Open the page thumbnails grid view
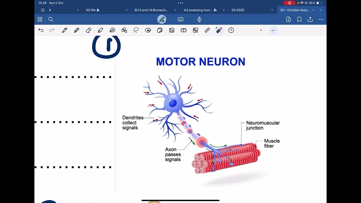The image size is (361, 203). click(40, 19)
